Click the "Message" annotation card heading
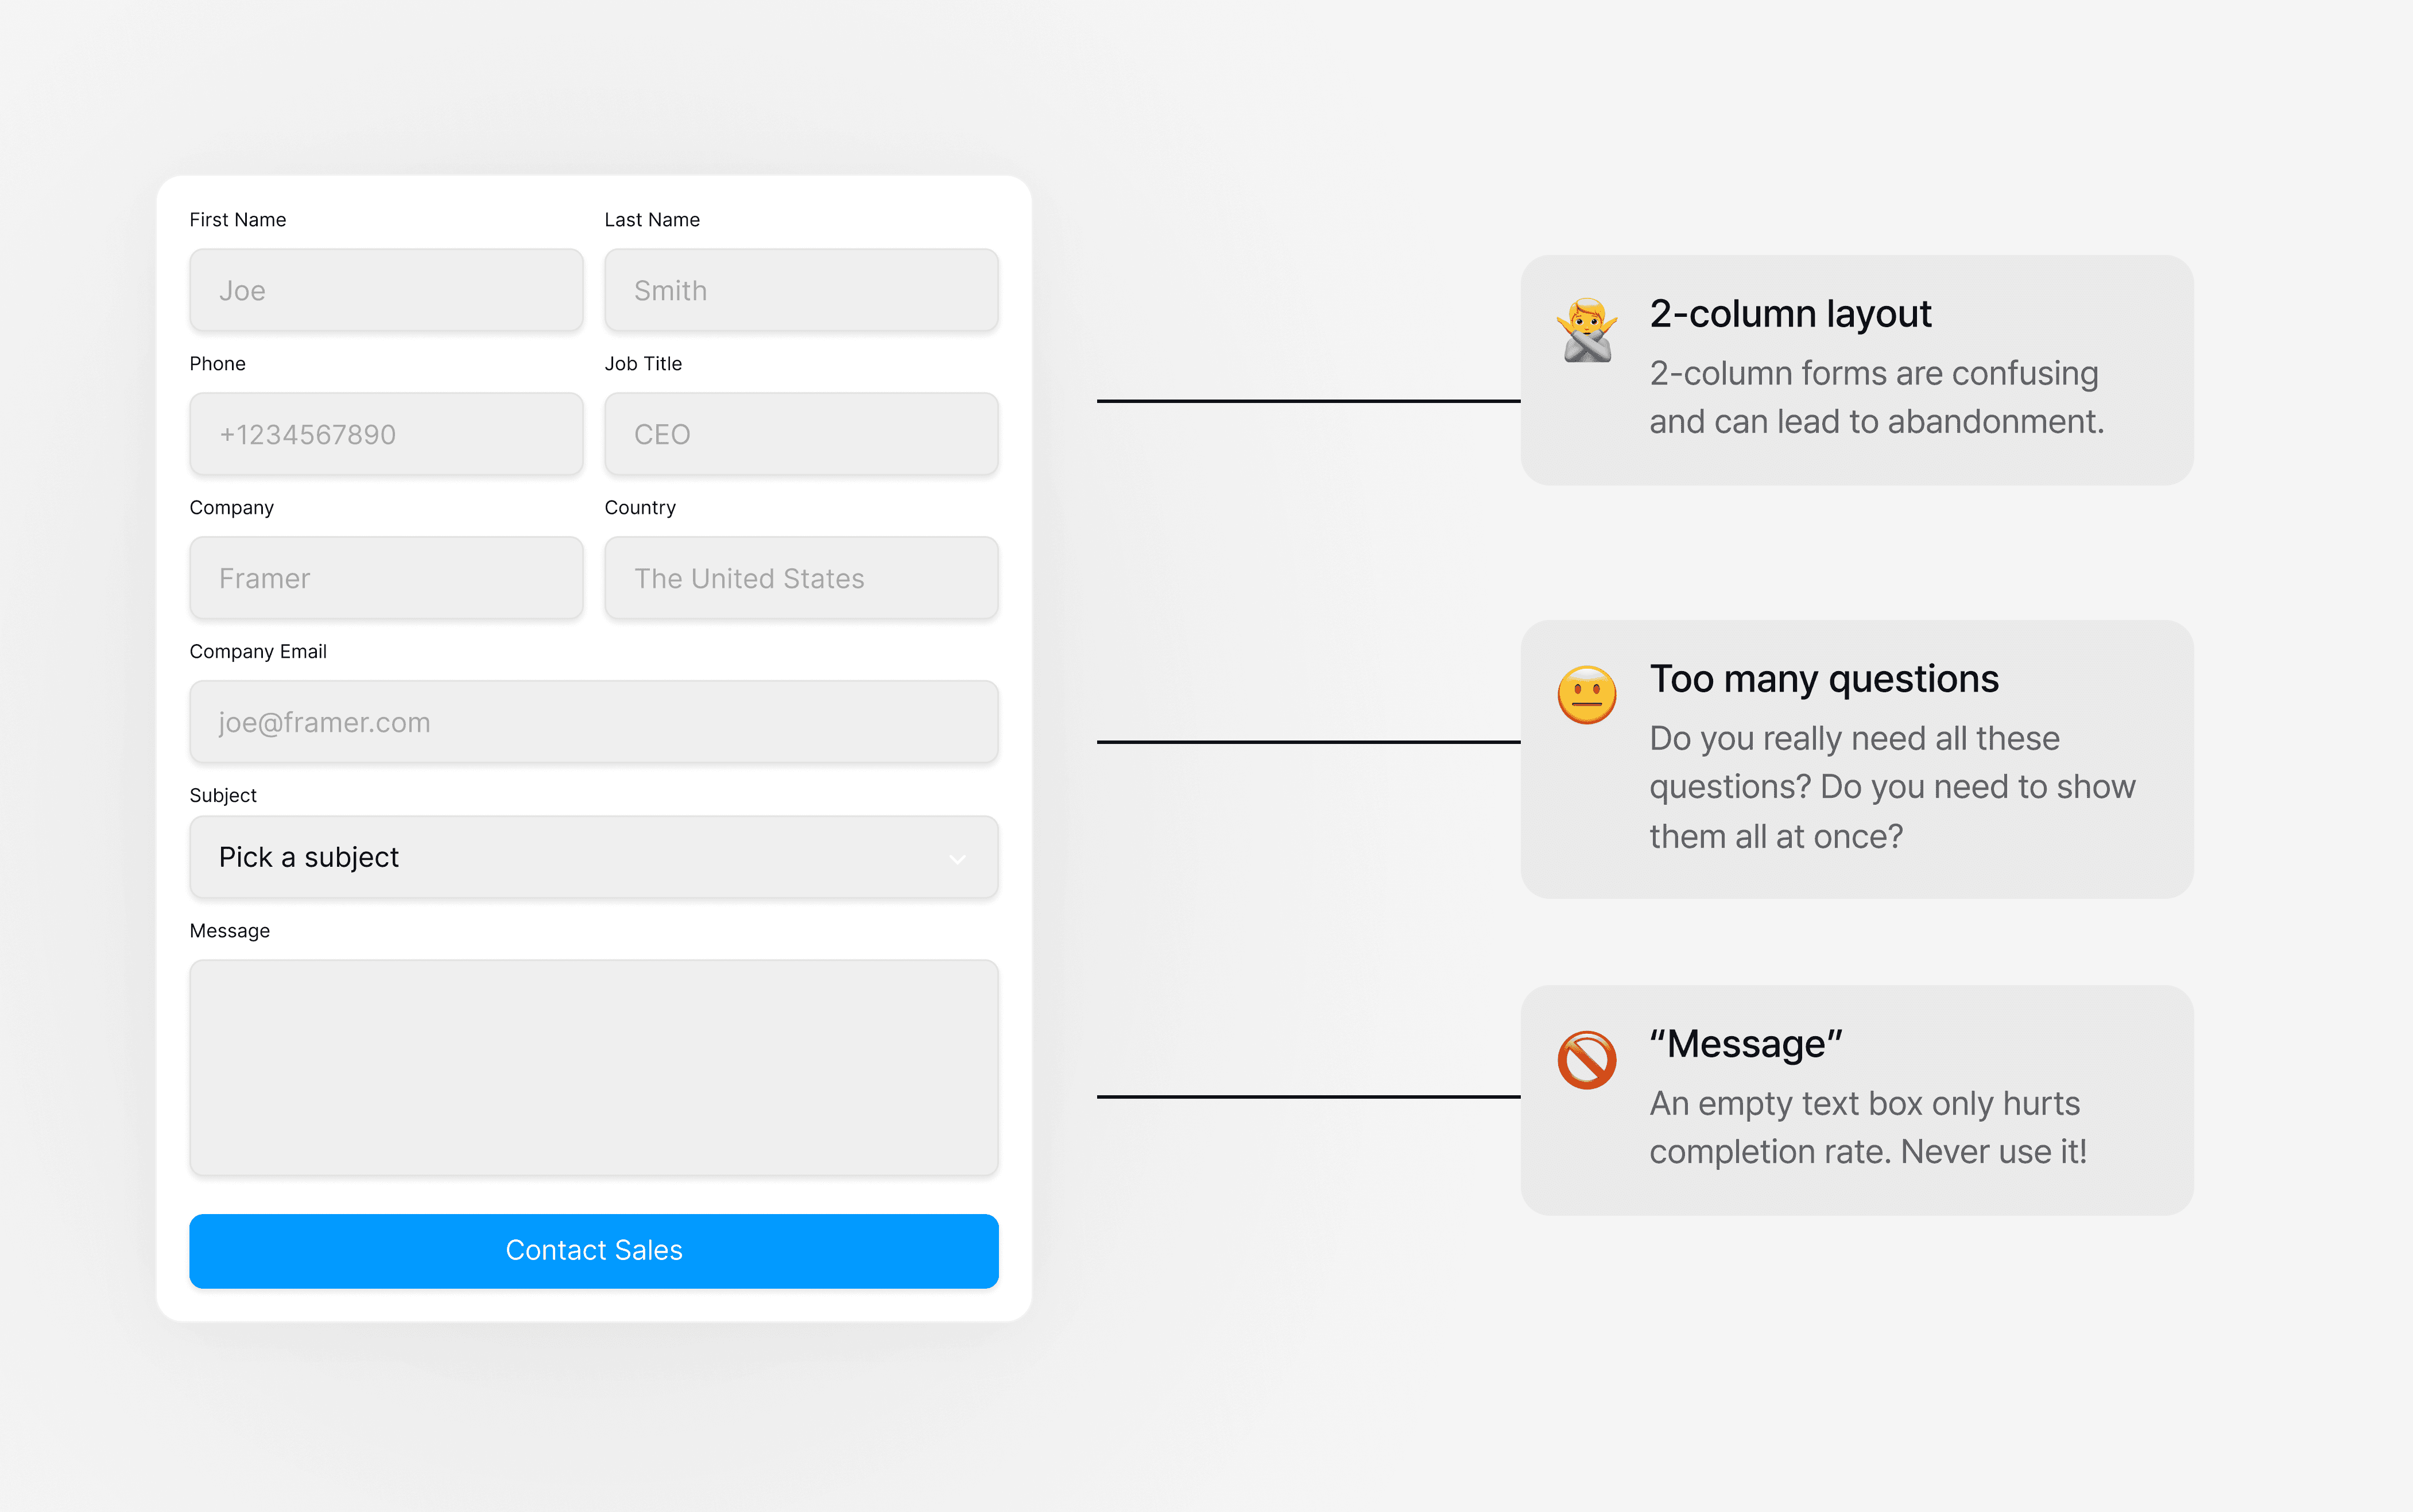Image resolution: width=2413 pixels, height=1512 pixels. point(1745,1044)
